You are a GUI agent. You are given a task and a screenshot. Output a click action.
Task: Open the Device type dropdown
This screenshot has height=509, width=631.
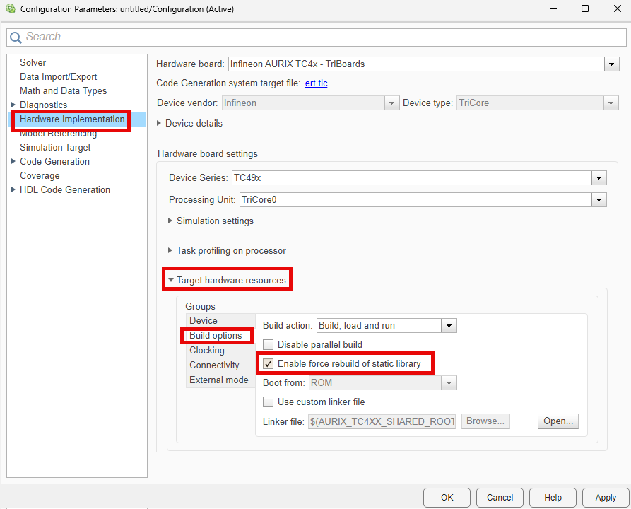pos(611,103)
